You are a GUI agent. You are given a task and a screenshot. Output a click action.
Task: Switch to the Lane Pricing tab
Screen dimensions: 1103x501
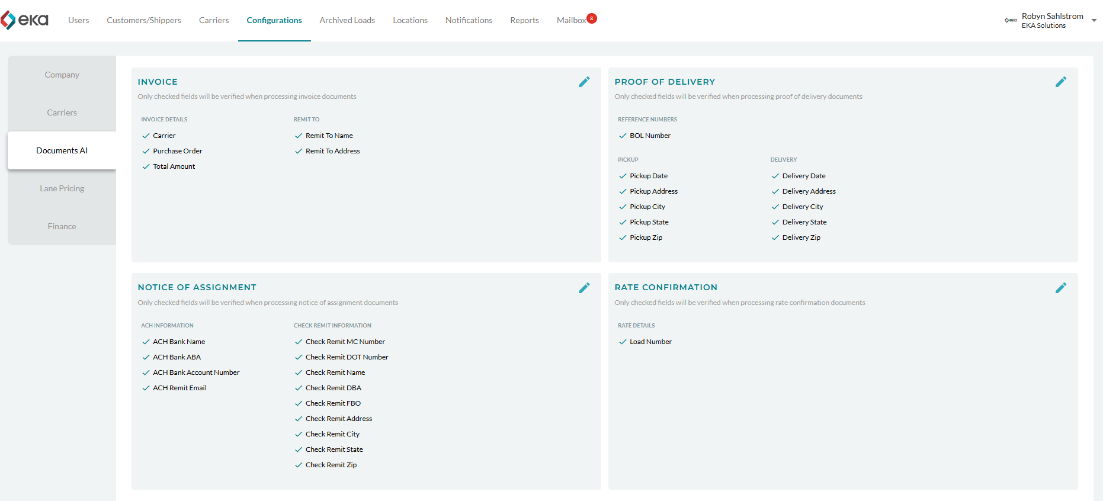(x=62, y=188)
